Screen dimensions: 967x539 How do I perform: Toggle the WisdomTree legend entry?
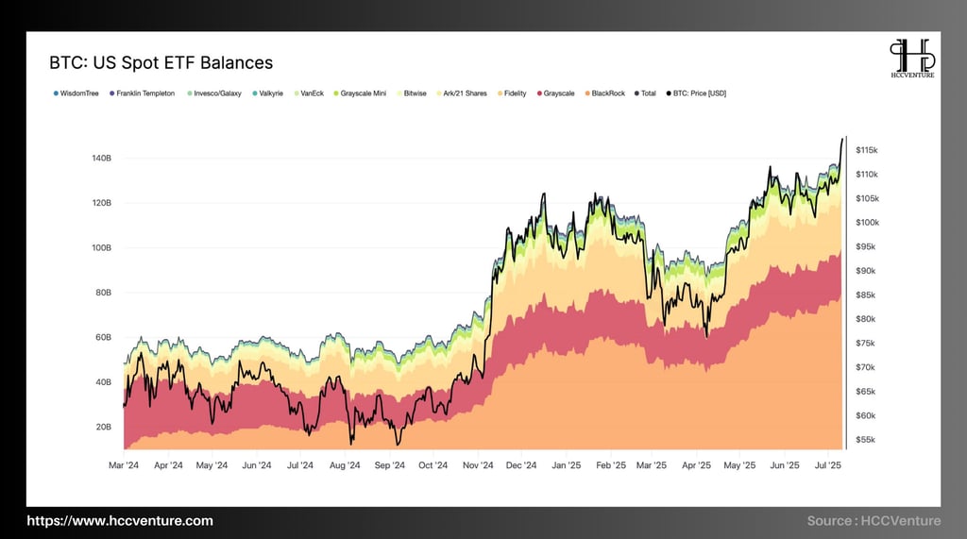click(x=76, y=93)
